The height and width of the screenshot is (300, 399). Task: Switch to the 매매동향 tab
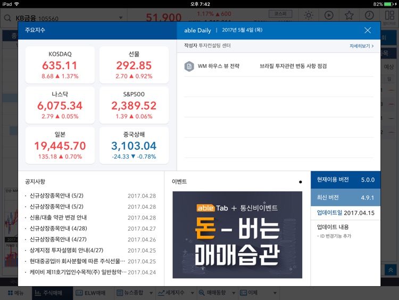click(212, 293)
